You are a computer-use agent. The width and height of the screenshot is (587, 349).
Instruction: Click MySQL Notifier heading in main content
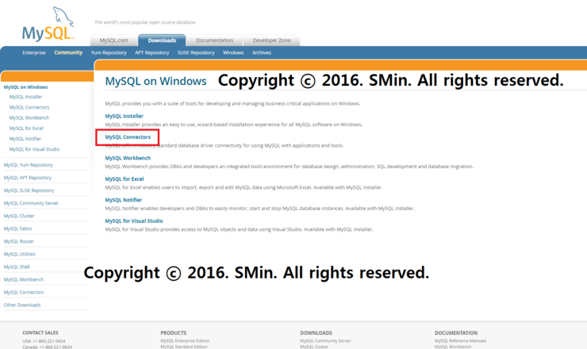(124, 200)
